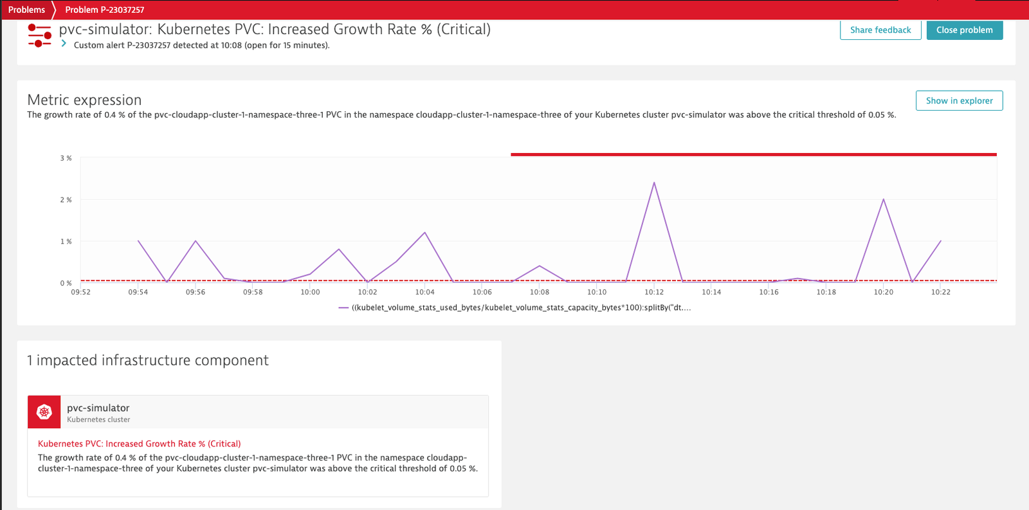The height and width of the screenshot is (510, 1029).
Task: Open the Problems breadcrumb
Action: [x=26, y=10]
